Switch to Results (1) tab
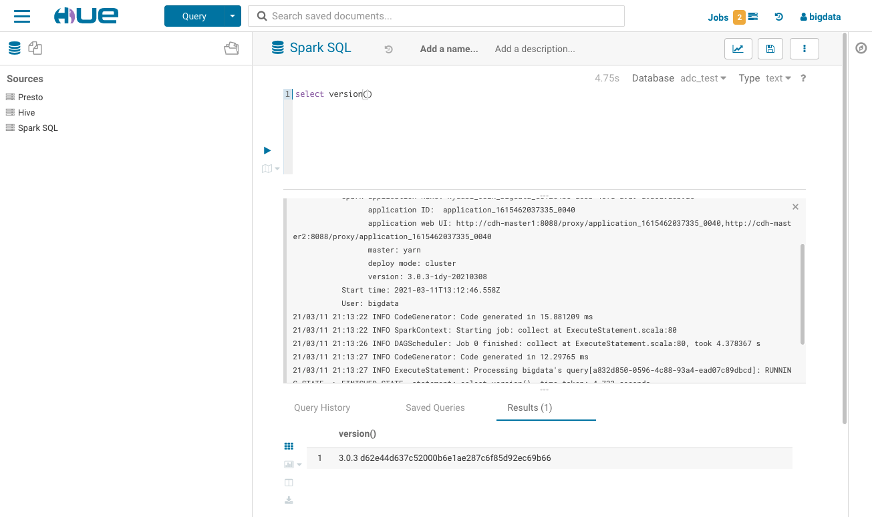This screenshot has height=517, width=872. coord(530,407)
